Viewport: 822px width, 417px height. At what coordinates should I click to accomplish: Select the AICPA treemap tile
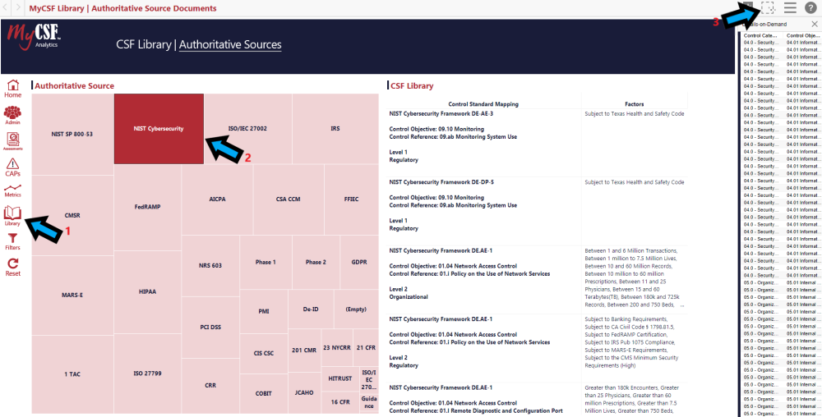(217, 199)
